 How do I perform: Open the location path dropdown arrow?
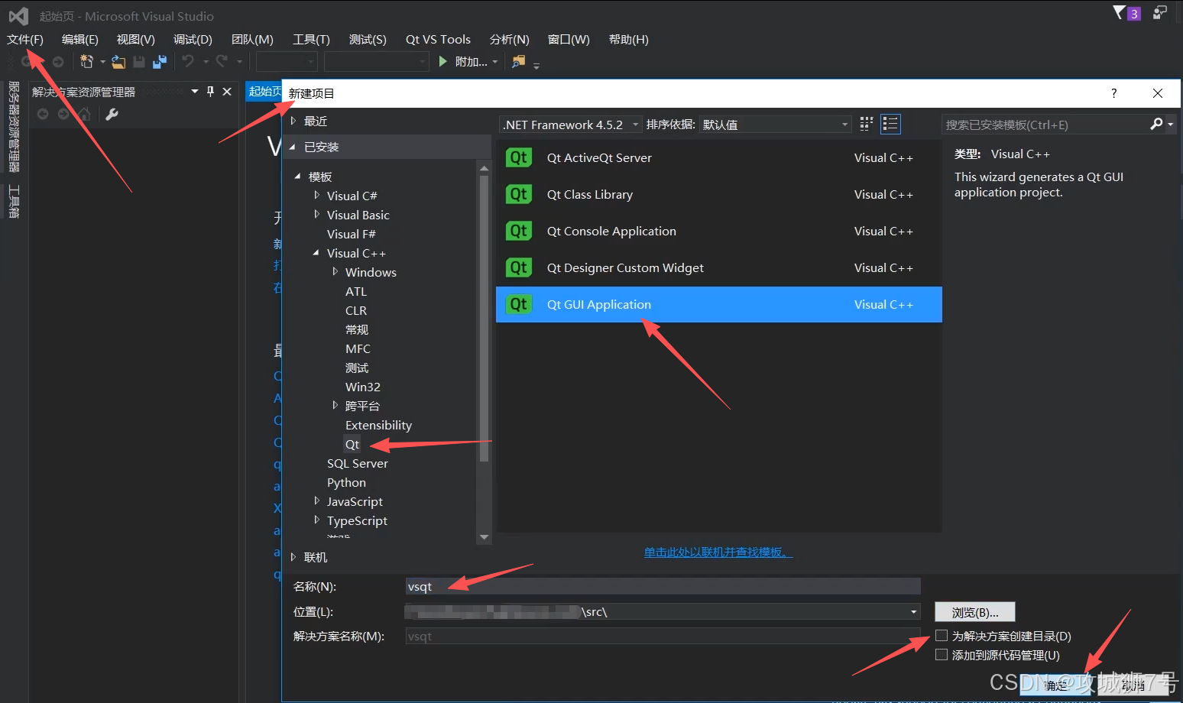click(x=913, y=611)
